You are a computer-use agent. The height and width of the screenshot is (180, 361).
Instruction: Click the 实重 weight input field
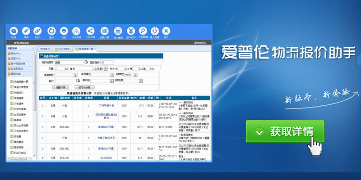coord(60,69)
